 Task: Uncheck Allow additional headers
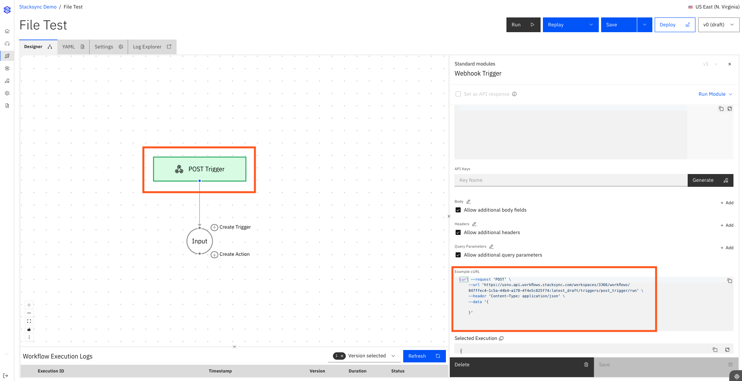[458, 233]
